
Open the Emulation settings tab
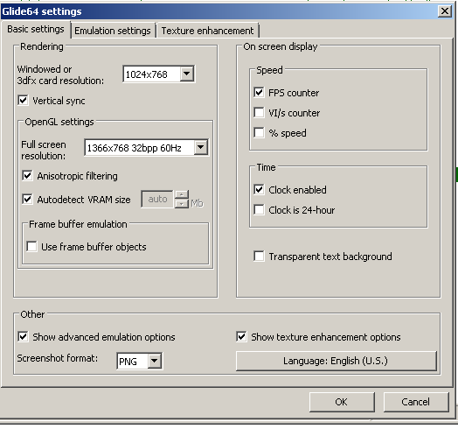point(113,31)
